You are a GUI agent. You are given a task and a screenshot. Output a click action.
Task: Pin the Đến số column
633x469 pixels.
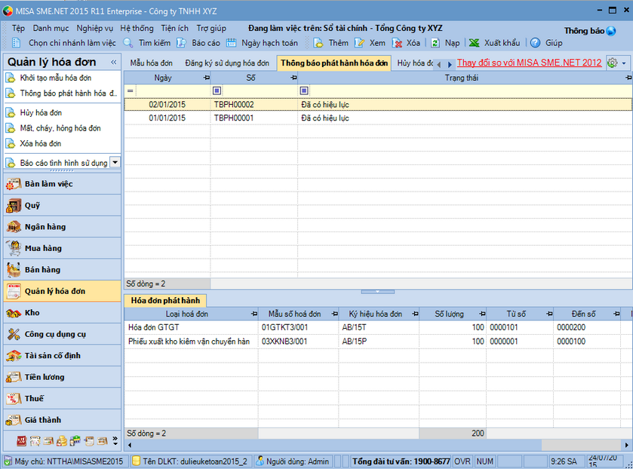tap(616, 314)
